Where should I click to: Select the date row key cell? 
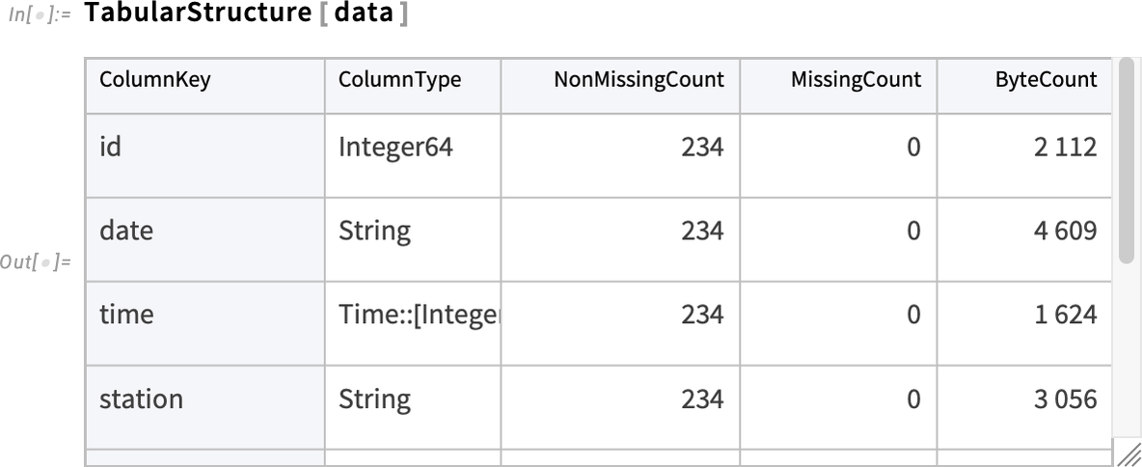205,239
